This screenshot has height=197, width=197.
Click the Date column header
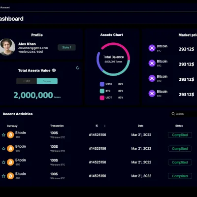pyautogui.click(x=140, y=126)
